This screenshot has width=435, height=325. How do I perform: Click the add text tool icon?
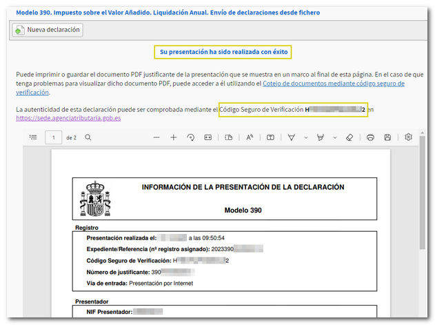point(271,137)
